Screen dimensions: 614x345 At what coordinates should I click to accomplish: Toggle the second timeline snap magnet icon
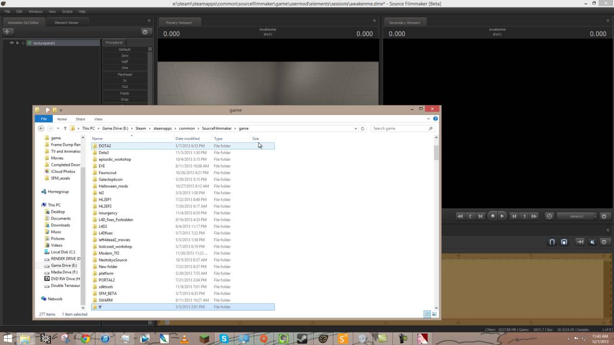564,242
